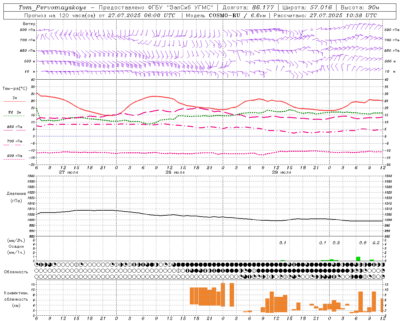
Task: Click the 29 июля date label
Action: pos(281,172)
